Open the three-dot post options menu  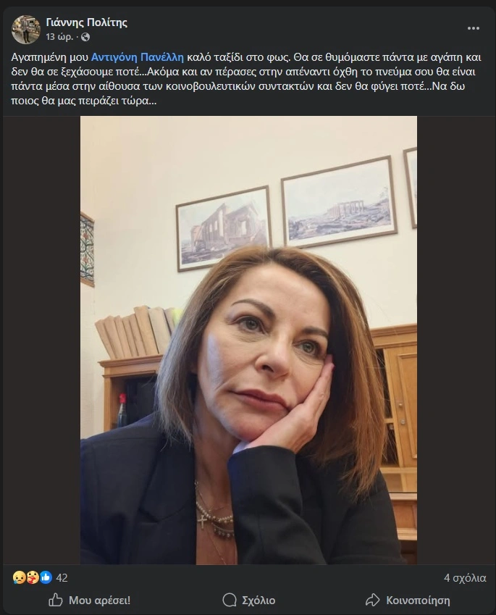click(x=474, y=28)
